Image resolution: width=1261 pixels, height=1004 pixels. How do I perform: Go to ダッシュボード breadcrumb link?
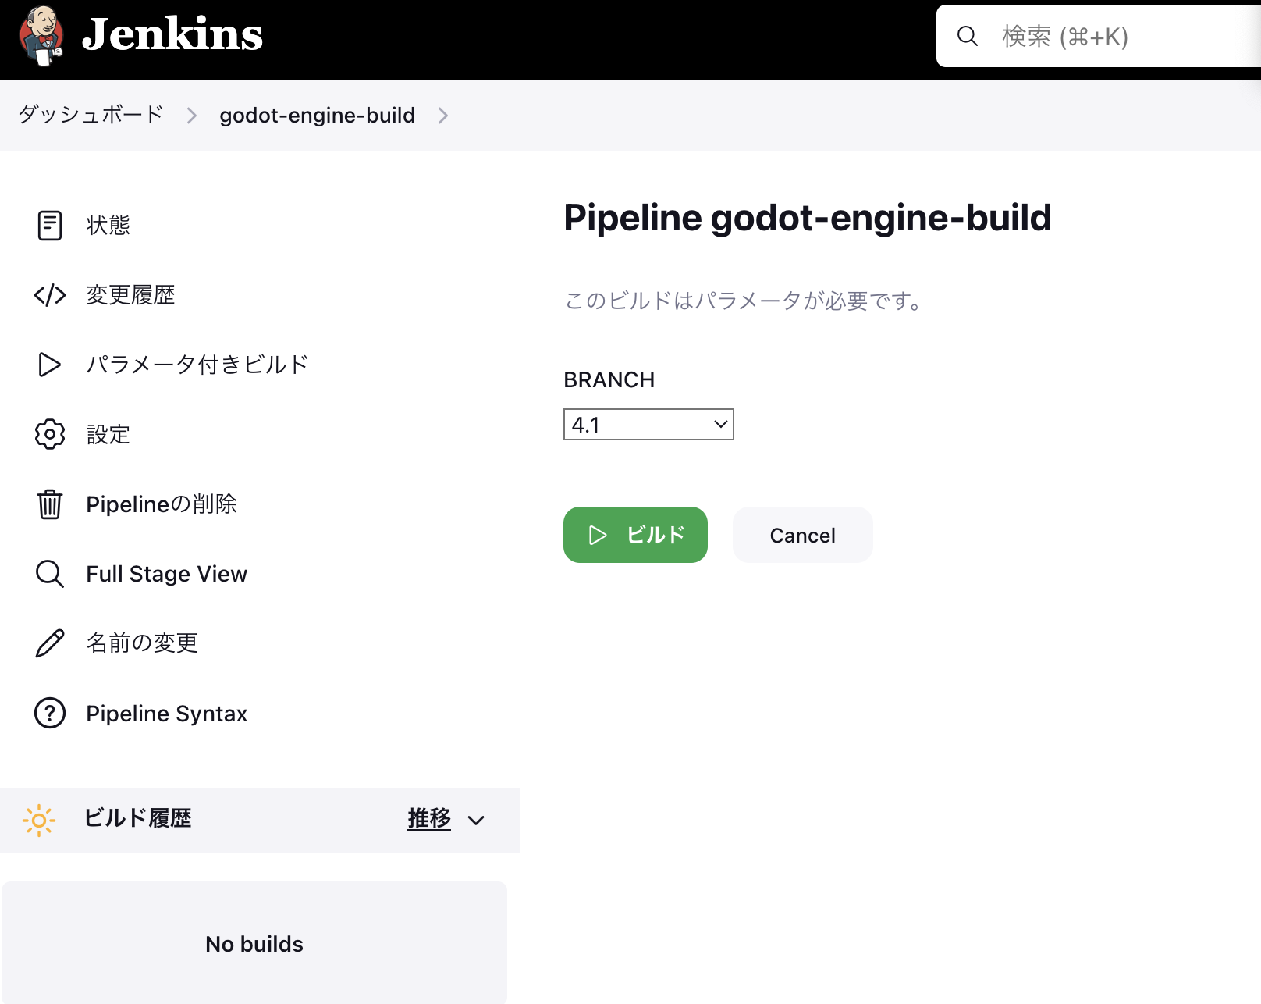tap(91, 115)
